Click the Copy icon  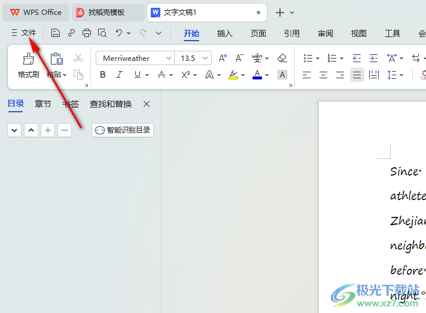78,75
